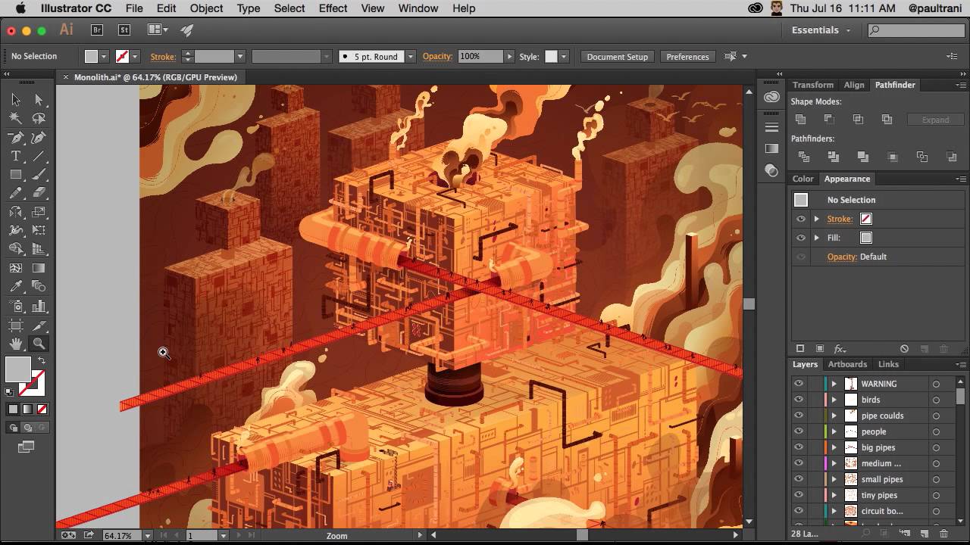Screen dimensions: 970x545
Task: Open the Essentials workspace dropdown
Action: (821, 30)
